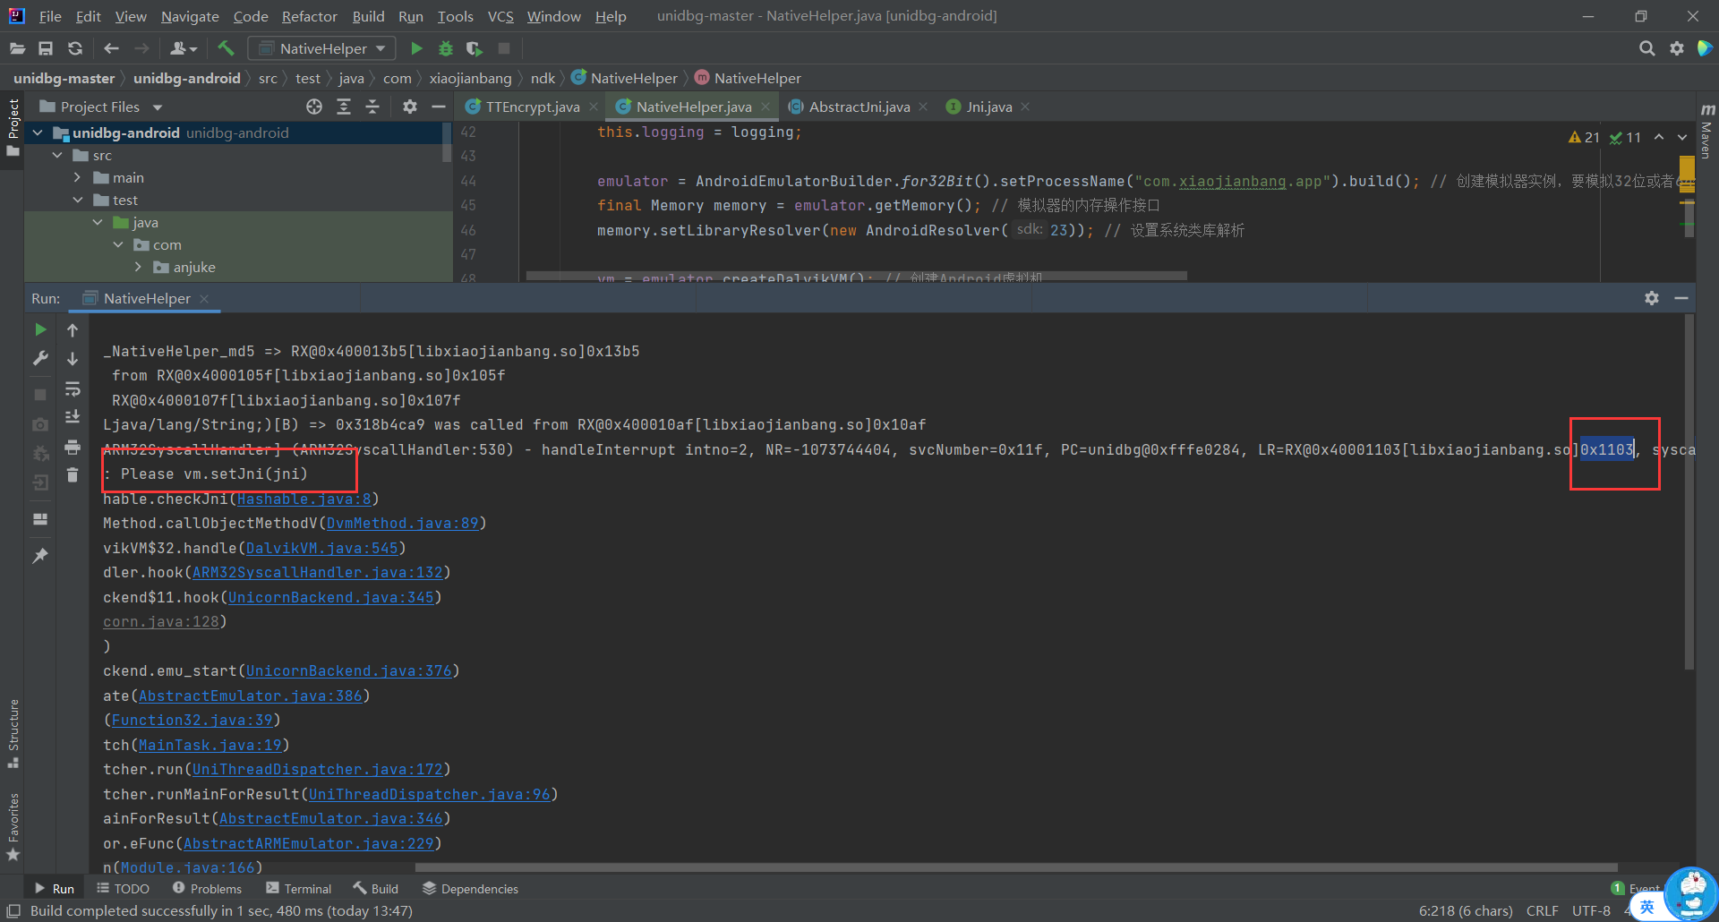Open the Terminal tool window
This screenshot has width=1719, height=922.
pyautogui.click(x=299, y=889)
